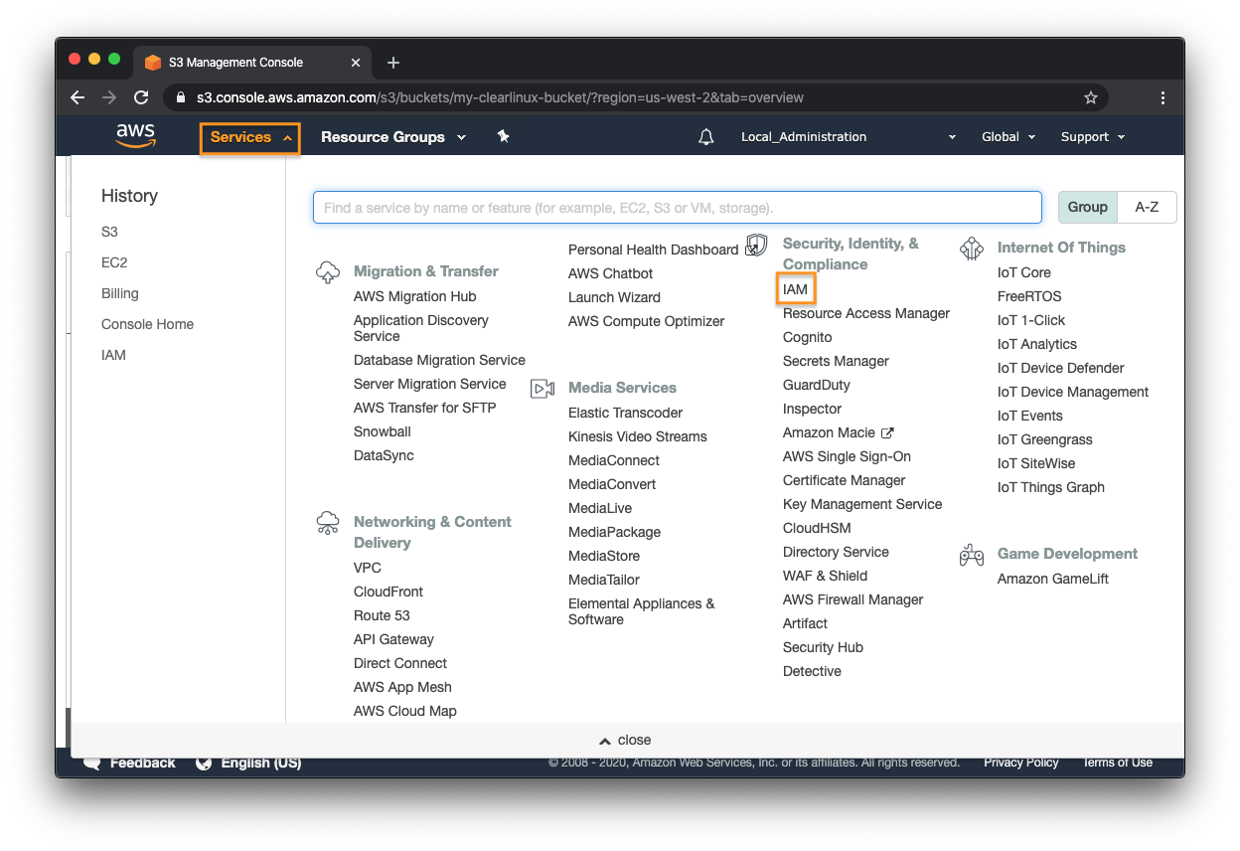Collapse the services panel with close
Screen dimensions: 1240x851
(x=625, y=740)
